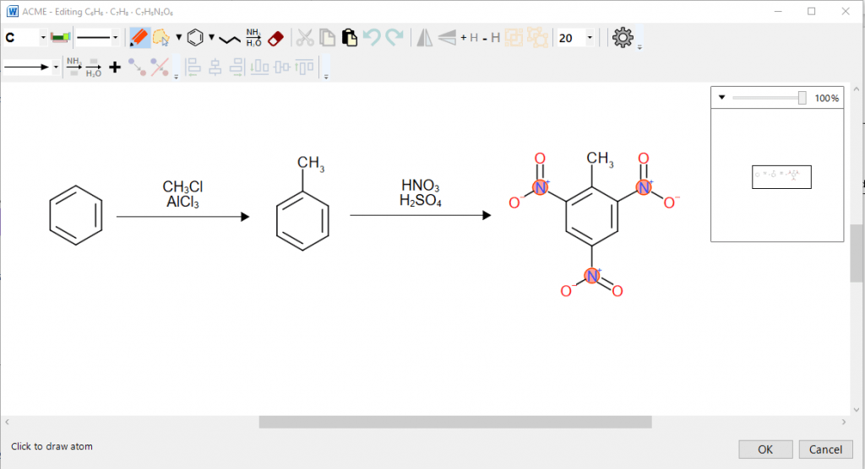
Task: Pick the benzene ring tool
Action: [195, 38]
